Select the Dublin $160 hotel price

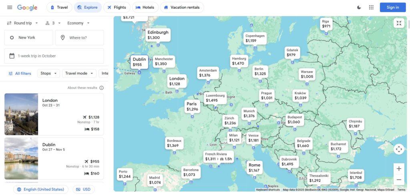point(92,173)
